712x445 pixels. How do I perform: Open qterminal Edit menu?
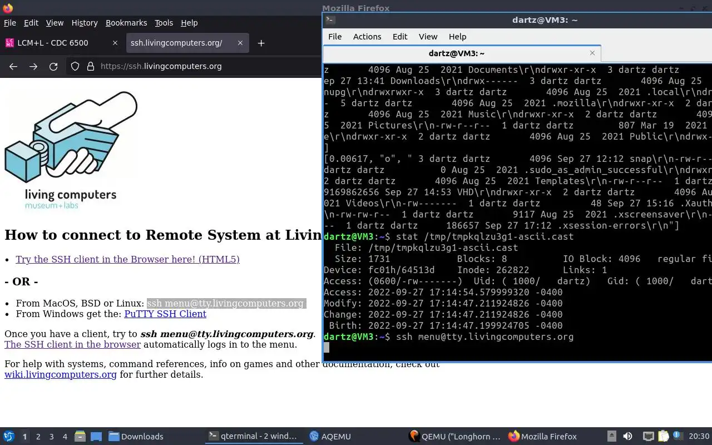click(400, 37)
